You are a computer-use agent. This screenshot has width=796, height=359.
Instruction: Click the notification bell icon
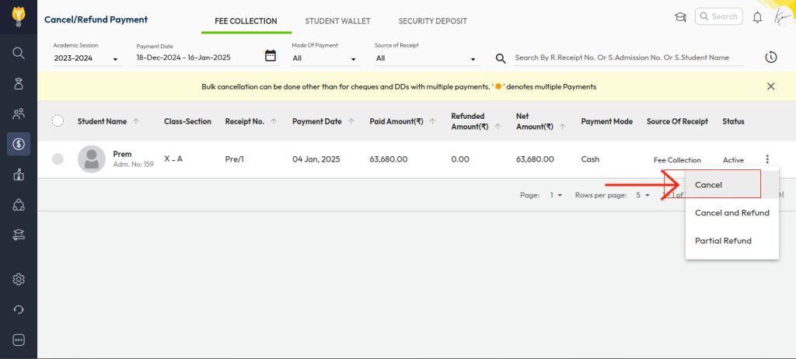(757, 17)
